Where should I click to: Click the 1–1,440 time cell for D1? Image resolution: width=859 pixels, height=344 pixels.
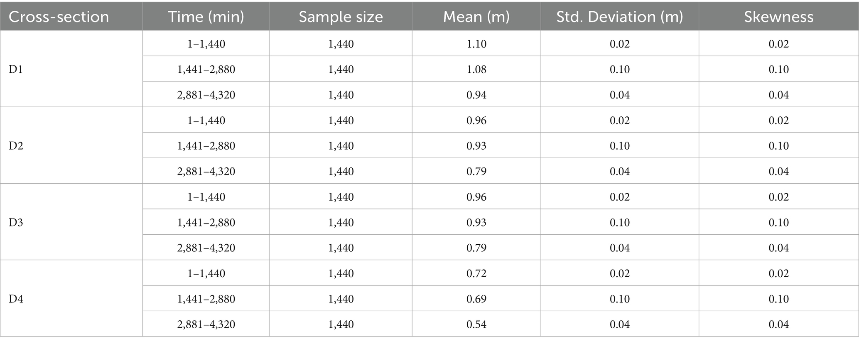[x=206, y=44]
